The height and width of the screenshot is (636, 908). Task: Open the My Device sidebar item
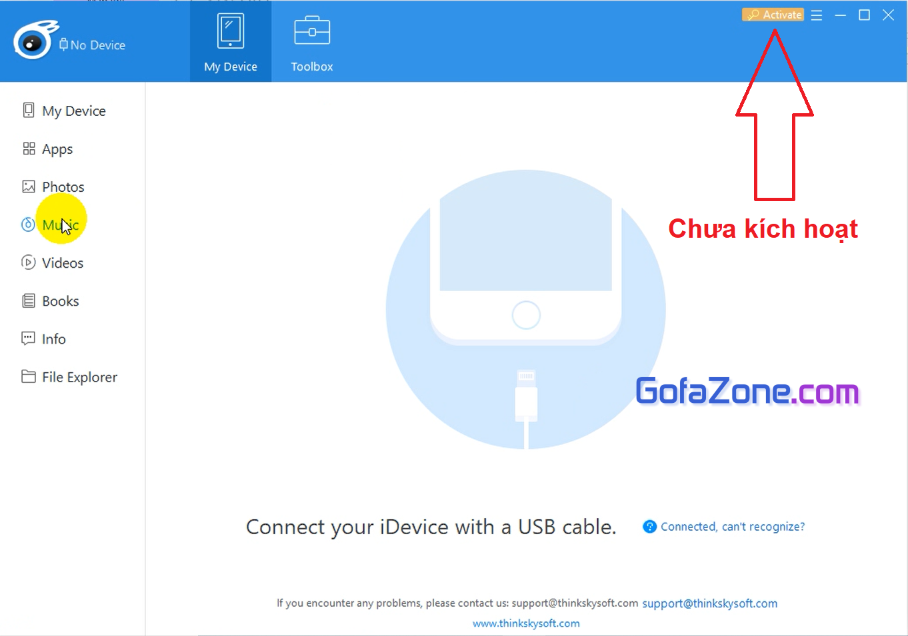[65, 111]
